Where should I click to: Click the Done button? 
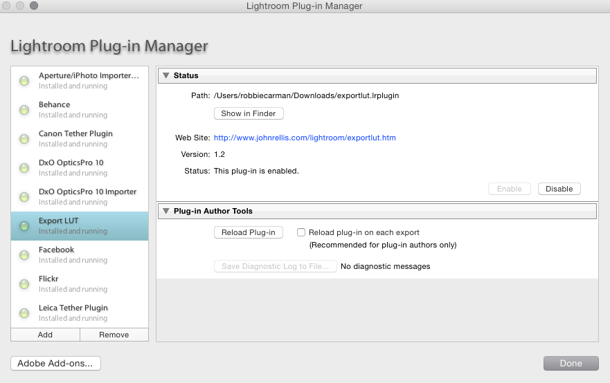click(571, 363)
